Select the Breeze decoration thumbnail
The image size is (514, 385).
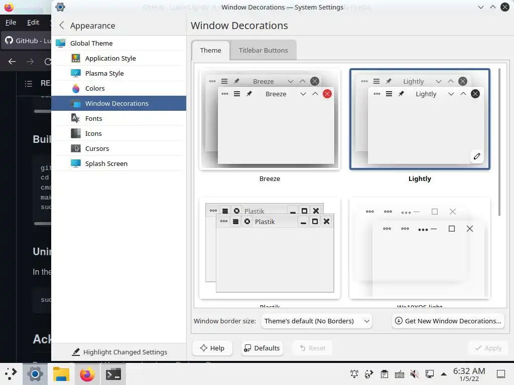click(x=270, y=119)
